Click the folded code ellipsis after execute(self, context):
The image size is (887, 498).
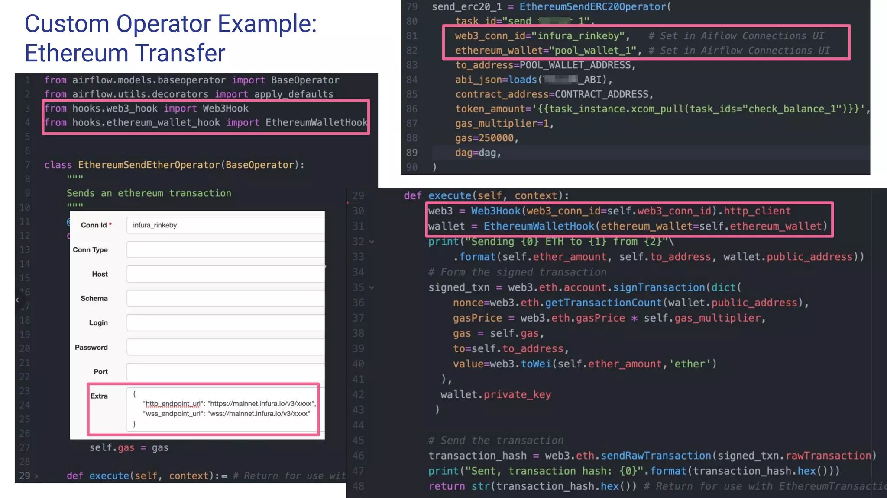click(224, 476)
